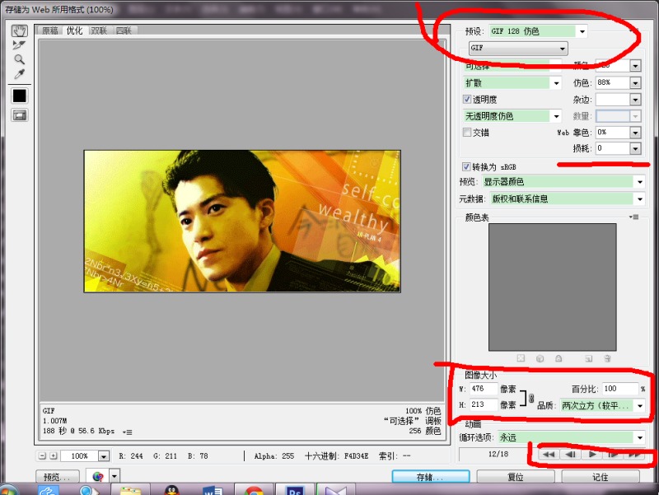Viewport: 659px width, 495px height.
Task: Switch to the 原稿 tab
Action: [50, 30]
